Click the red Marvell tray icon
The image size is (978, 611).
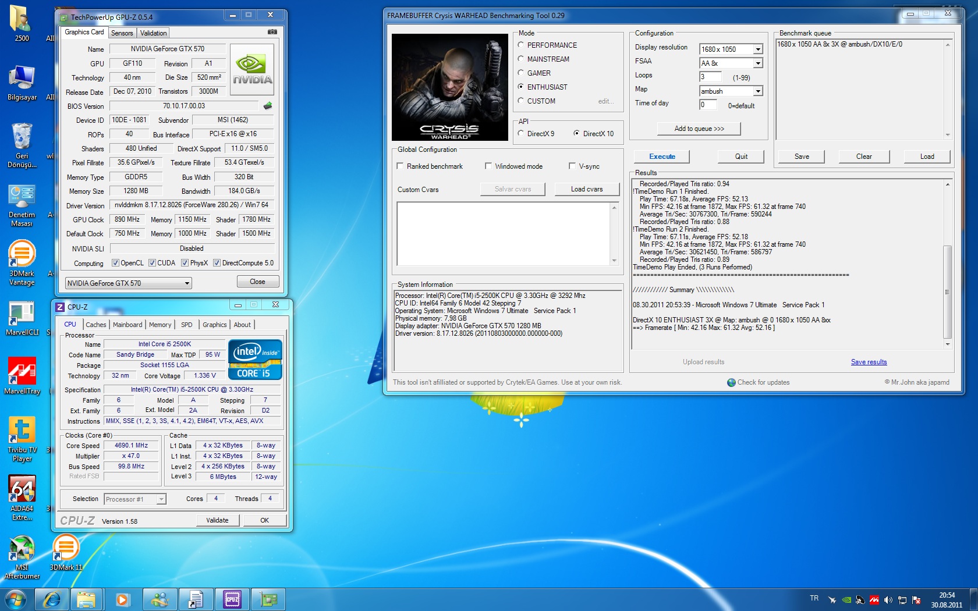pyautogui.click(x=874, y=600)
